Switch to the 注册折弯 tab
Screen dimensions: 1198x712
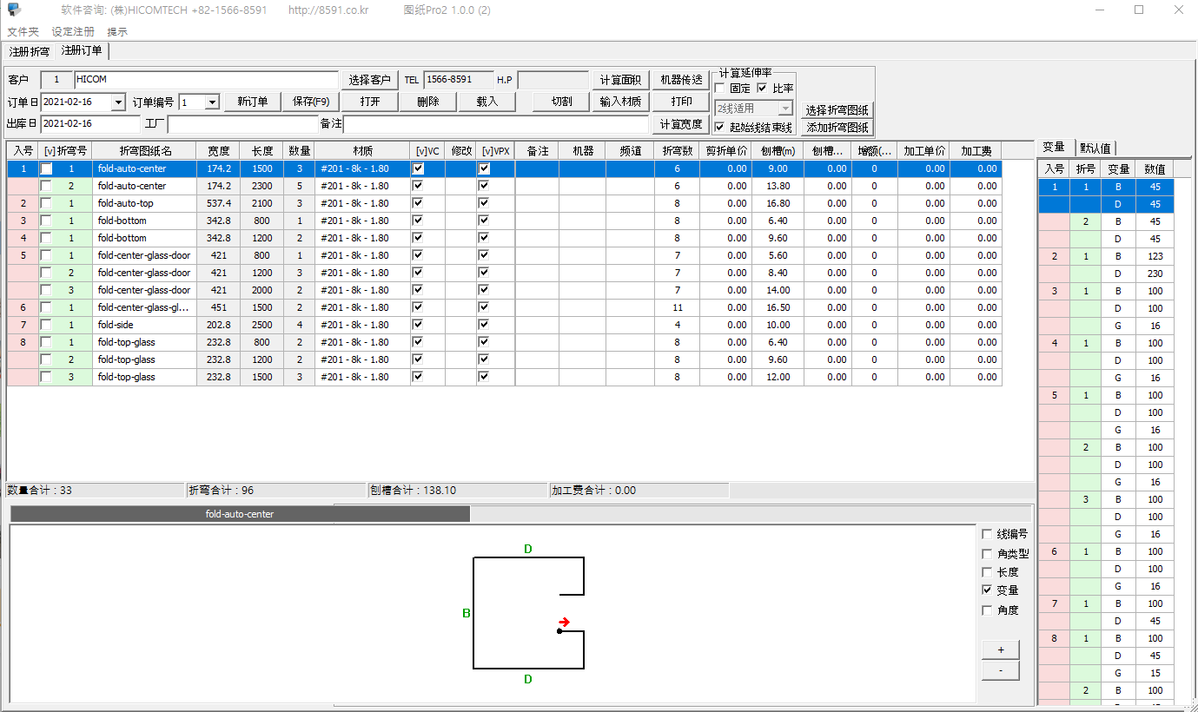(30, 51)
